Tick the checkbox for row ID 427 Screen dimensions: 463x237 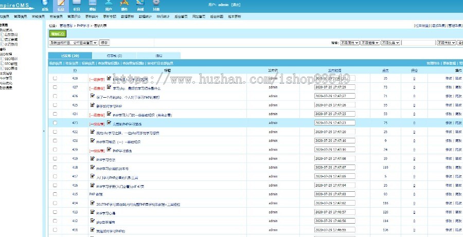point(55,87)
